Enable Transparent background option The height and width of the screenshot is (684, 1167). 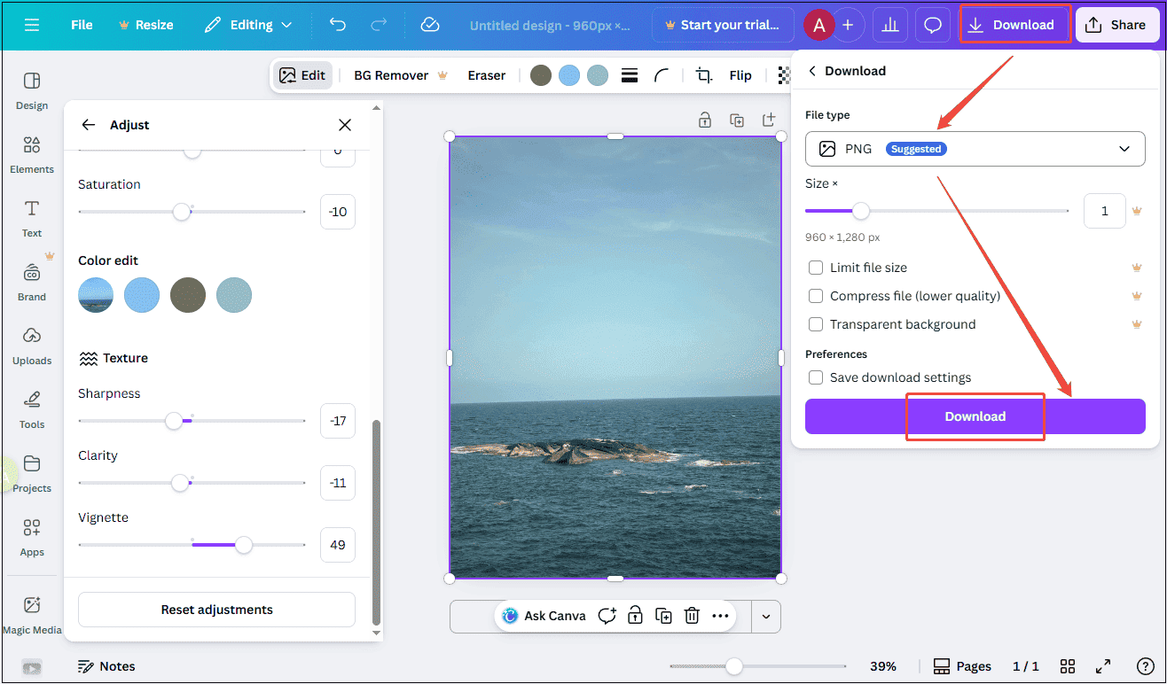[x=815, y=324]
